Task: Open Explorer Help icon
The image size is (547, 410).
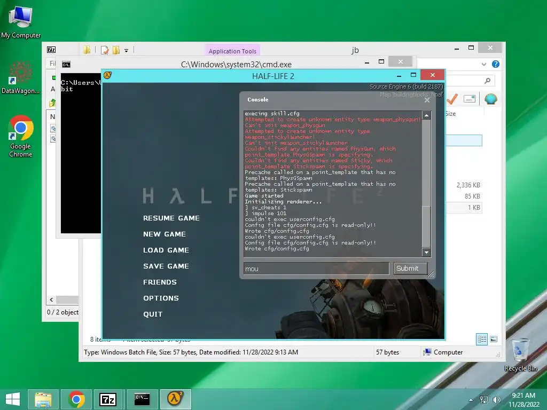Action: tap(495, 64)
